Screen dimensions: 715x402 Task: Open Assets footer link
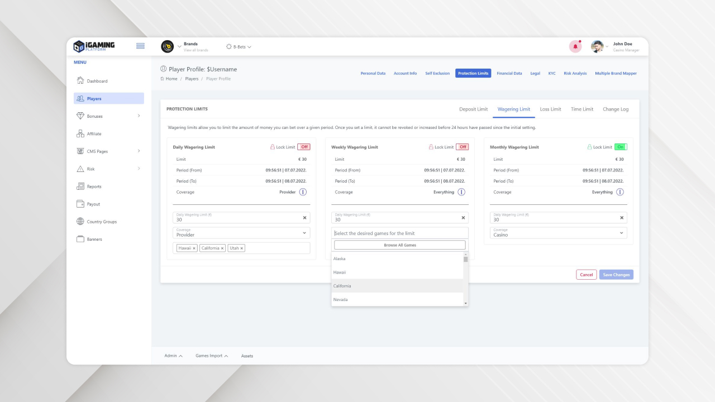pos(247,356)
